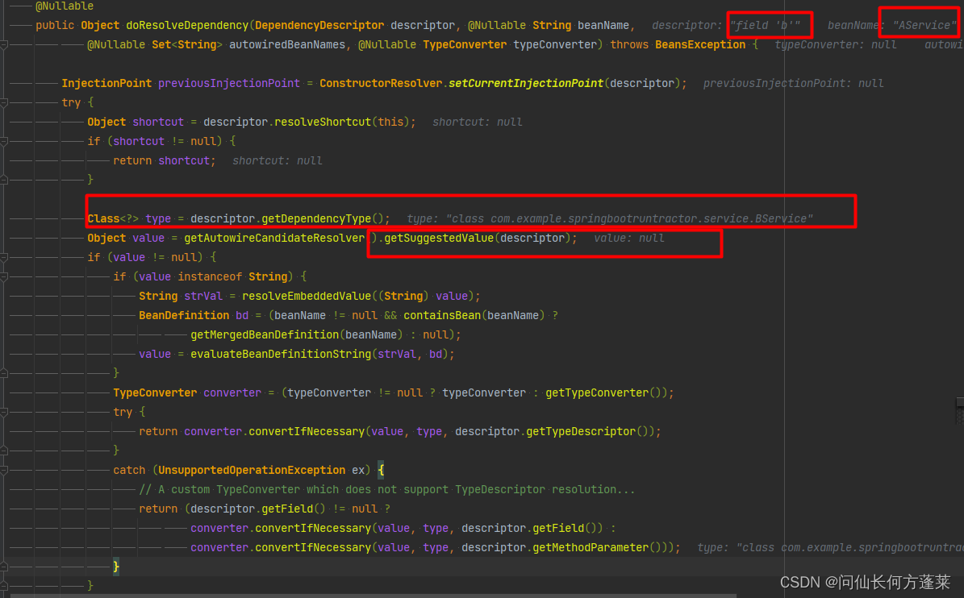The height and width of the screenshot is (598, 964).
Task: Click the getMethodParameter method call
Action: [x=591, y=548]
